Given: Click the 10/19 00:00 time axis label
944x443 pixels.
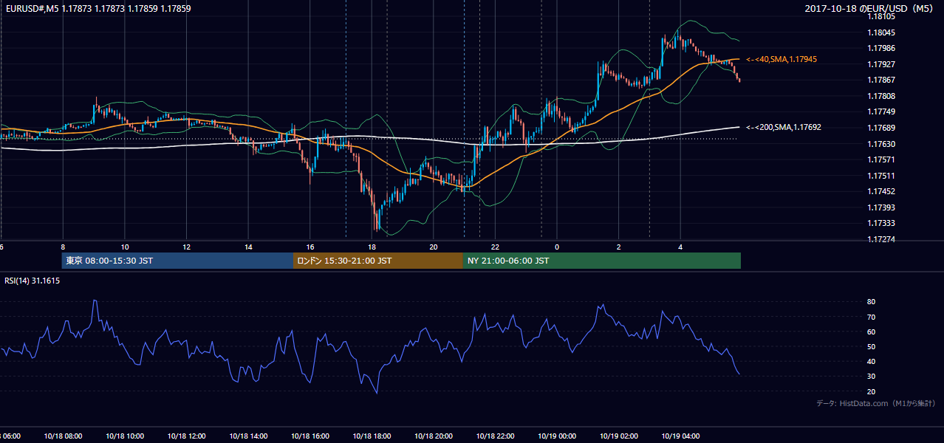Looking at the screenshot, I should 557,436.
